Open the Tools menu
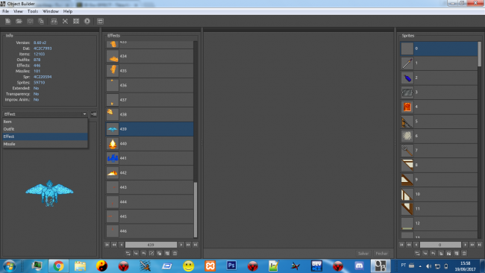 pyautogui.click(x=33, y=11)
